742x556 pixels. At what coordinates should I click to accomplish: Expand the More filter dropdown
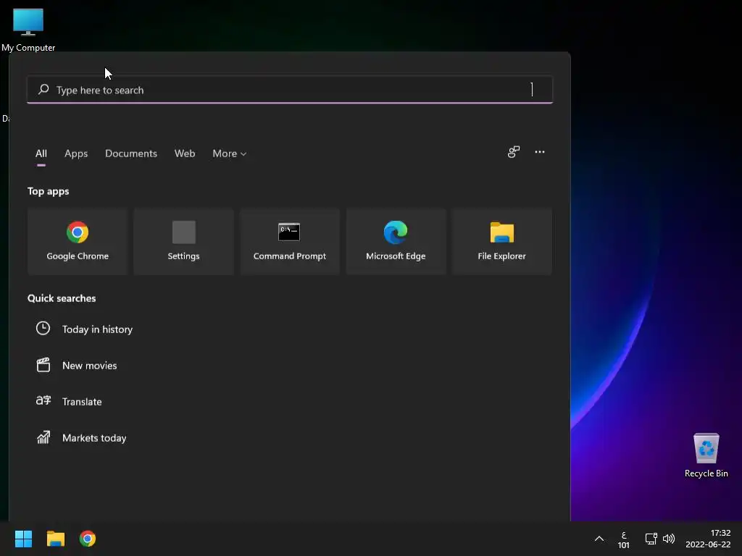tap(230, 153)
